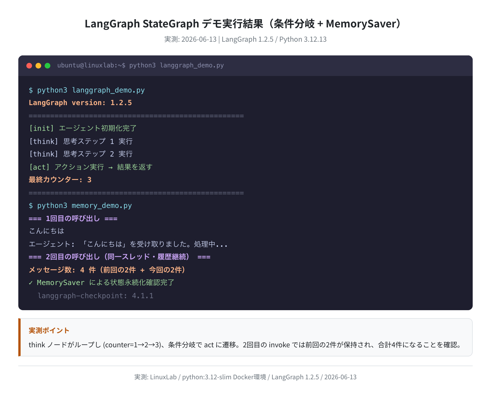Click the '[act] アクション実行 → 結果を返す' line
Viewport: 491px width, 393px height.
click(x=91, y=167)
